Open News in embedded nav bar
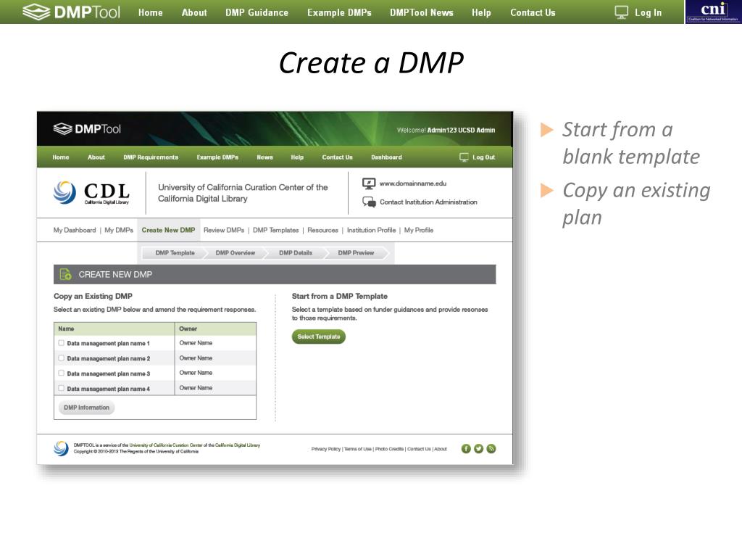 pyautogui.click(x=265, y=157)
